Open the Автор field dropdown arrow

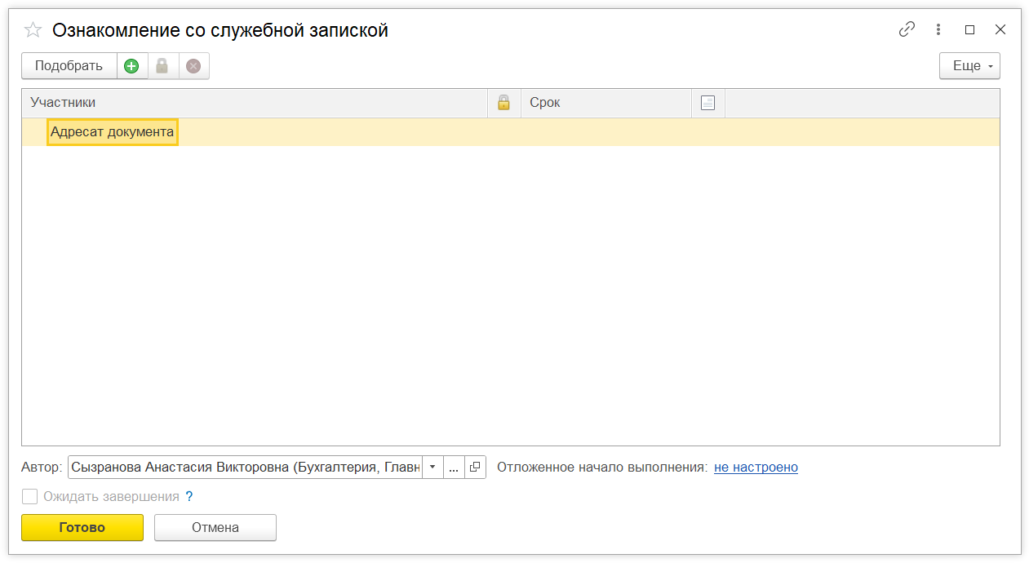[x=432, y=468]
